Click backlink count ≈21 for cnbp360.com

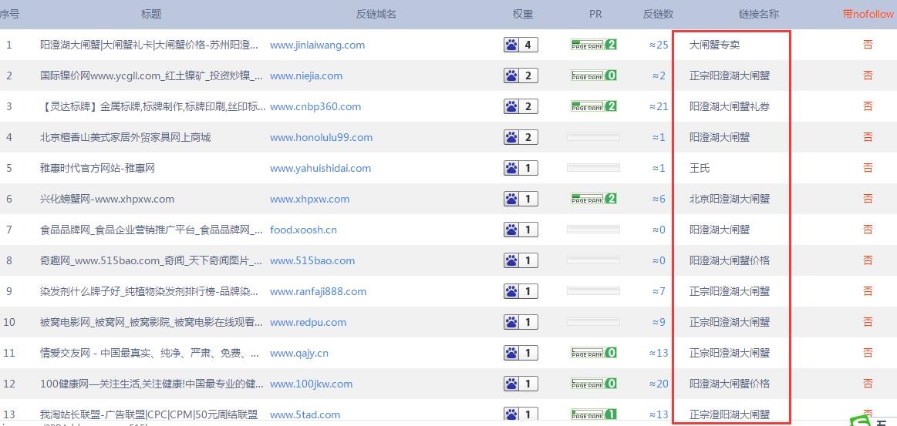point(659,106)
